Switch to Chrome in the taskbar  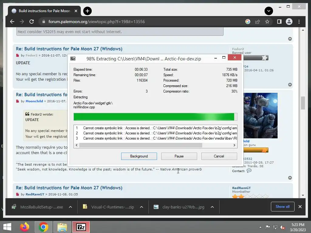pos(43,227)
